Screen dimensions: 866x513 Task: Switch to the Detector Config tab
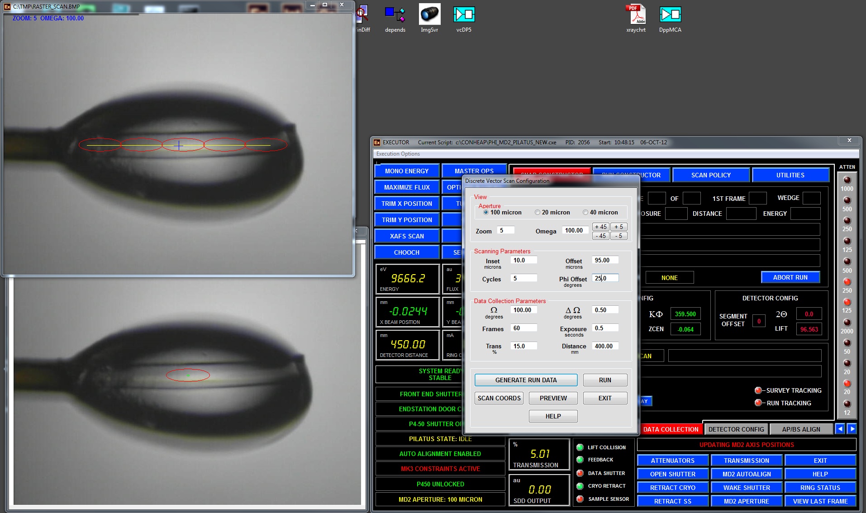coord(736,429)
